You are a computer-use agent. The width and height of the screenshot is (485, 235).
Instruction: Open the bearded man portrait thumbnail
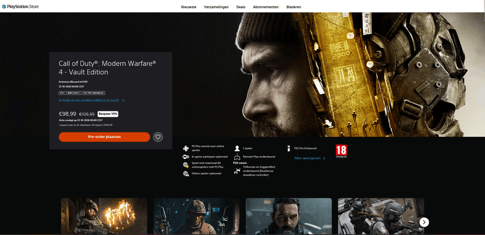[x=289, y=216]
